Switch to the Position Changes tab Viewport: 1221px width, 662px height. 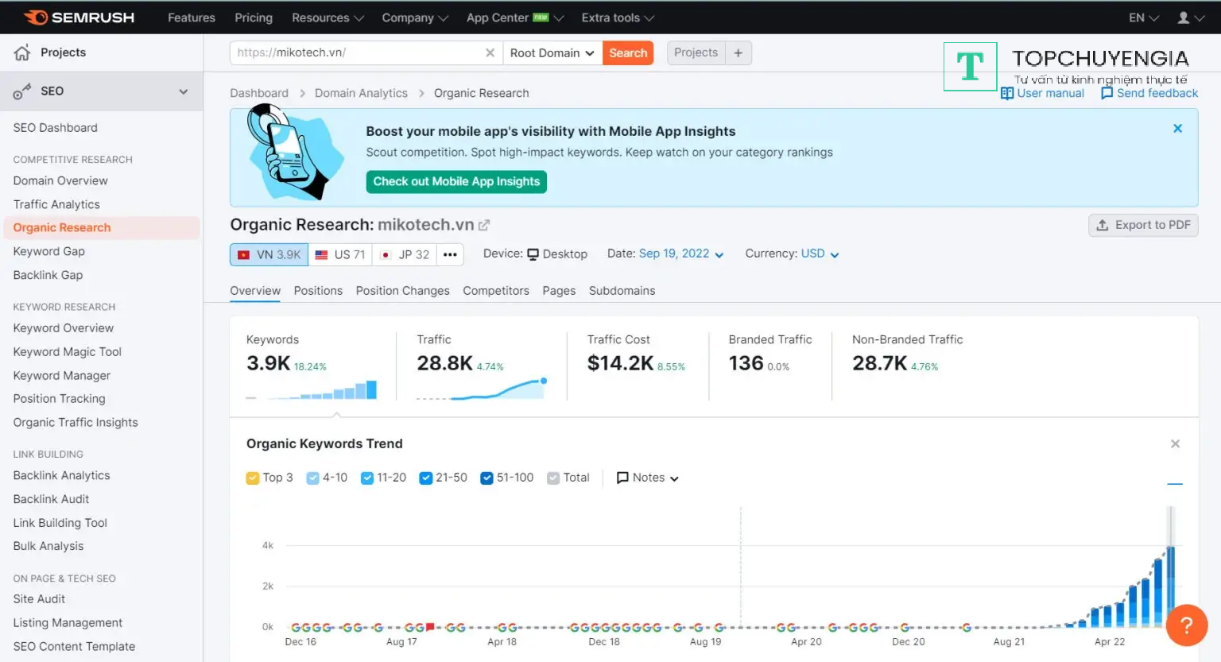coord(403,291)
